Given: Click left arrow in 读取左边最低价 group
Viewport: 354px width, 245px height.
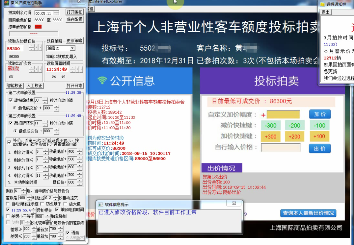Looking at the screenshot, I should (37, 48).
